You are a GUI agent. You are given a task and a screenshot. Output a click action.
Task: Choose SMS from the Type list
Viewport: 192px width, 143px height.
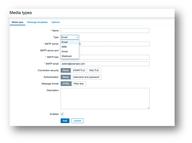(64, 47)
